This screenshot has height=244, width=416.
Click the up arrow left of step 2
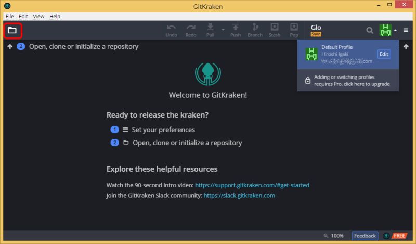(10, 47)
